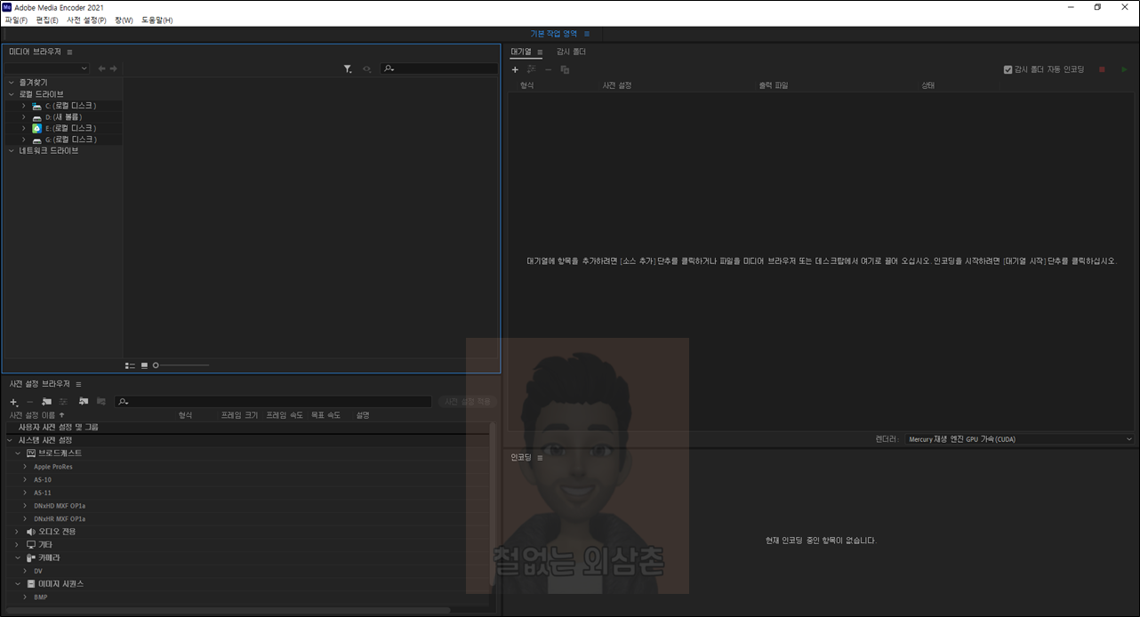Click the queue settings adjust icon
This screenshot has height=617, width=1140.
(531, 69)
